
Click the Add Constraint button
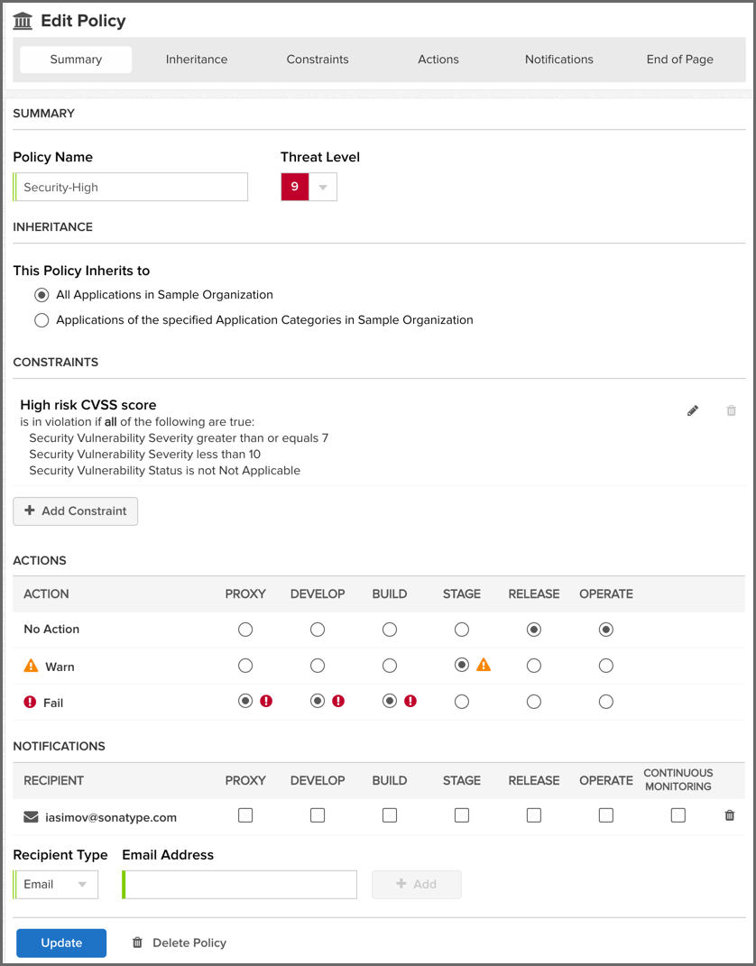(76, 511)
